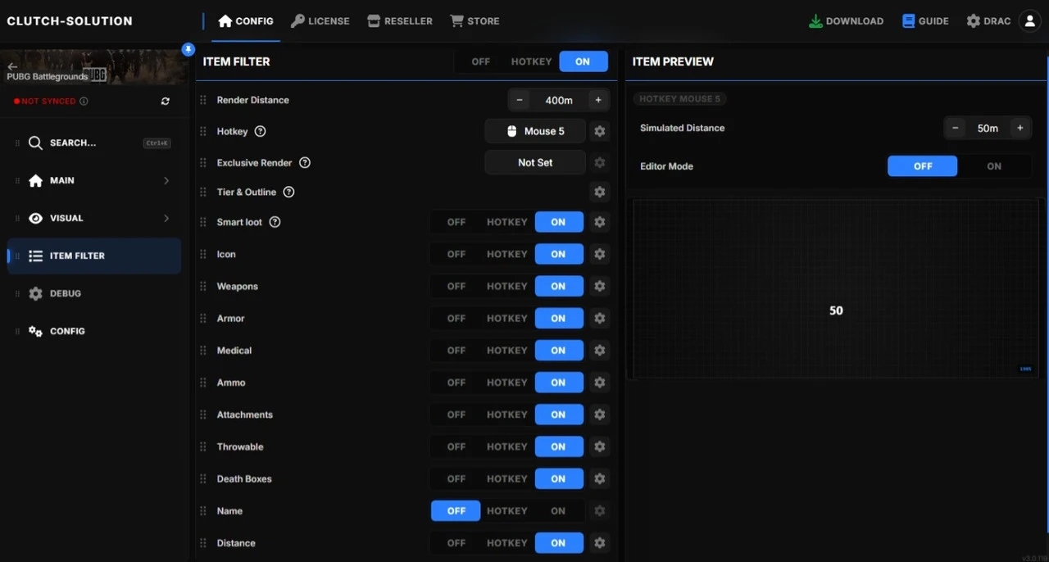Click the Not Set exclusive render button

[535, 162]
